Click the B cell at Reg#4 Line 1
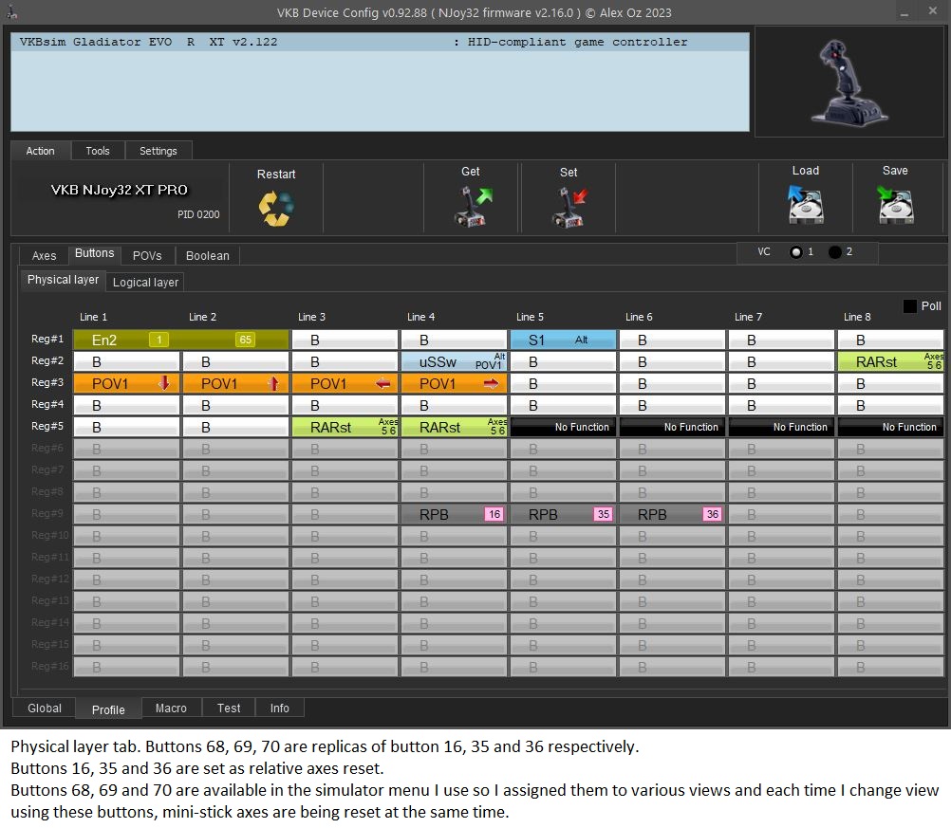Screen dimensions: 951x828 pyautogui.click(x=126, y=406)
